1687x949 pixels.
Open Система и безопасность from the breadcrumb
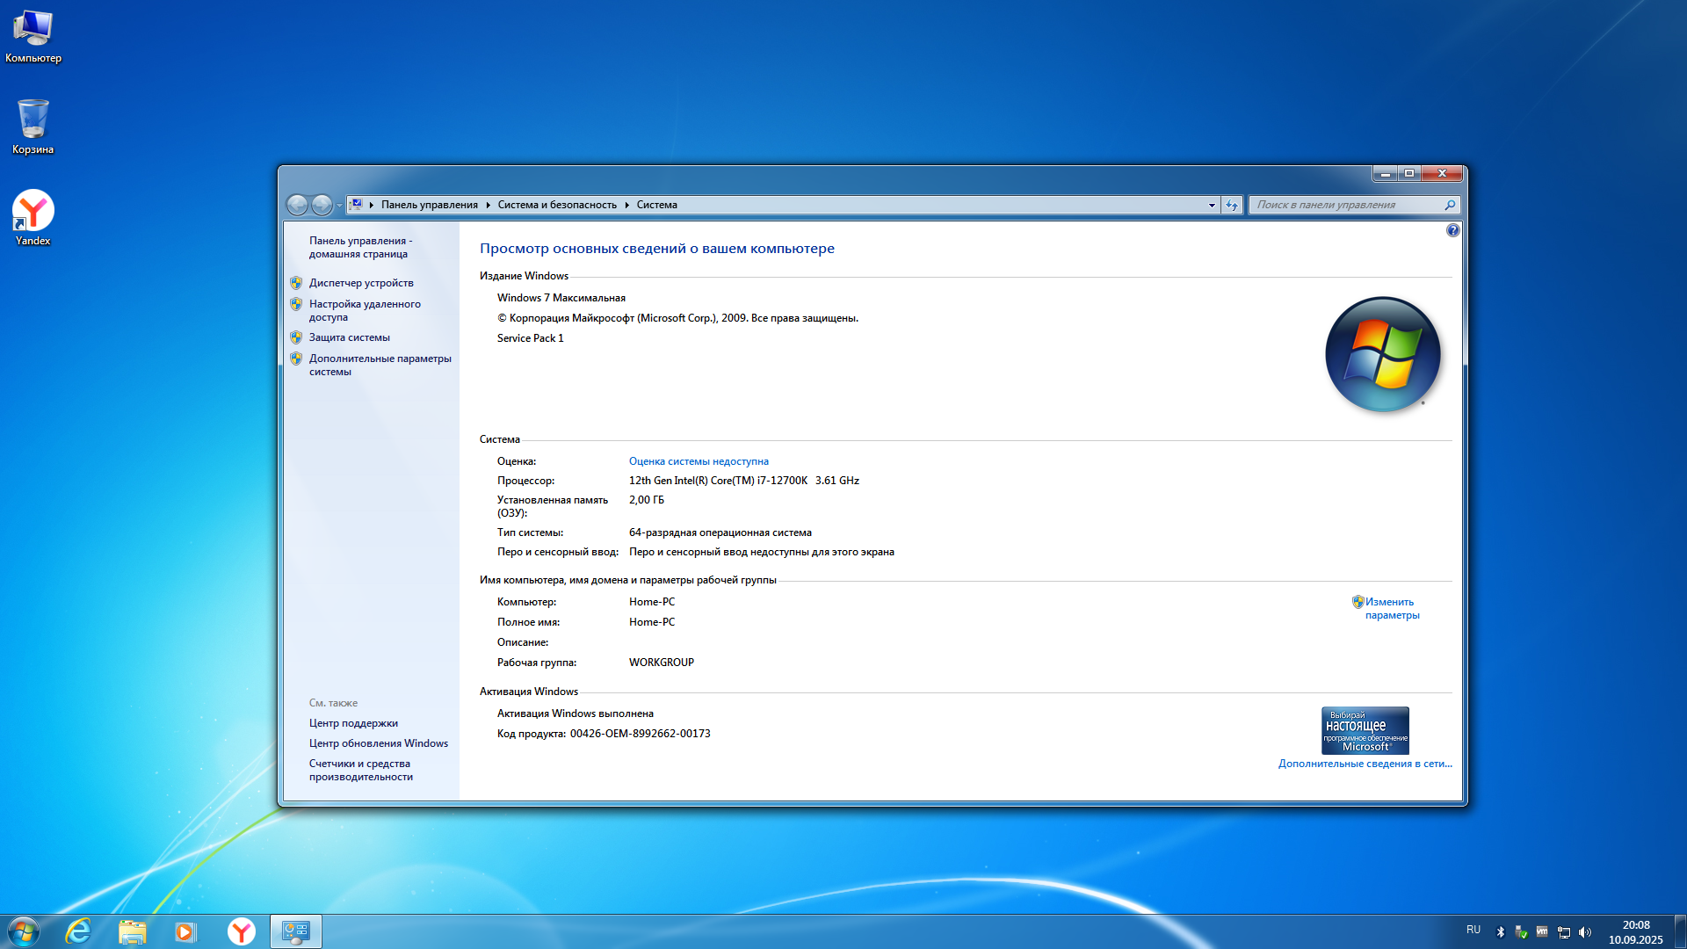point(556,205)
